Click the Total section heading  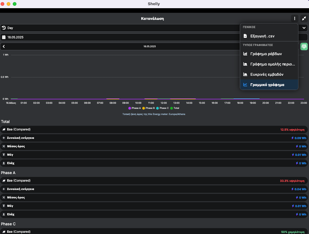(5, 121)
